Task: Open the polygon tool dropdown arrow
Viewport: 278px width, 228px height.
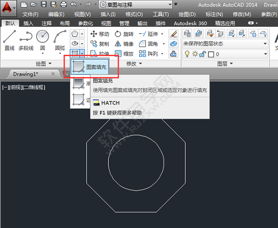Action: (82, 34)
